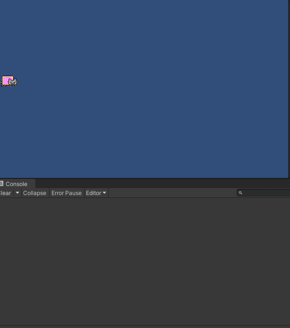The width and height of the screenshot is (290, 328).
Task: Open the Clear options dropdown arrow
Action: point(17,193)
